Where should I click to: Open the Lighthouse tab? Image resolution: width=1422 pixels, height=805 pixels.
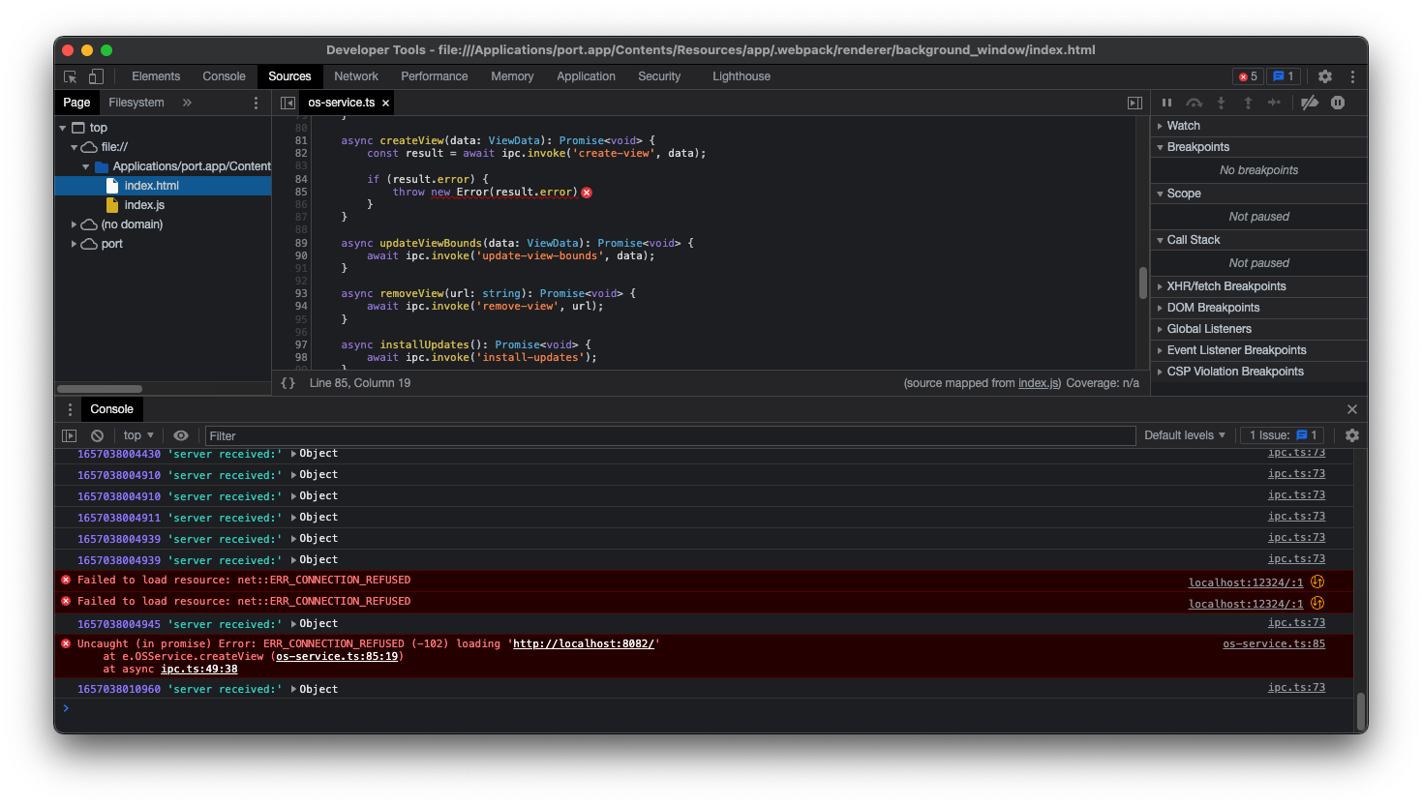pyautogui.click(x=741, y=76)
